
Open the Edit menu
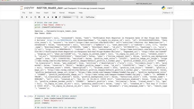tap(31, 13)
